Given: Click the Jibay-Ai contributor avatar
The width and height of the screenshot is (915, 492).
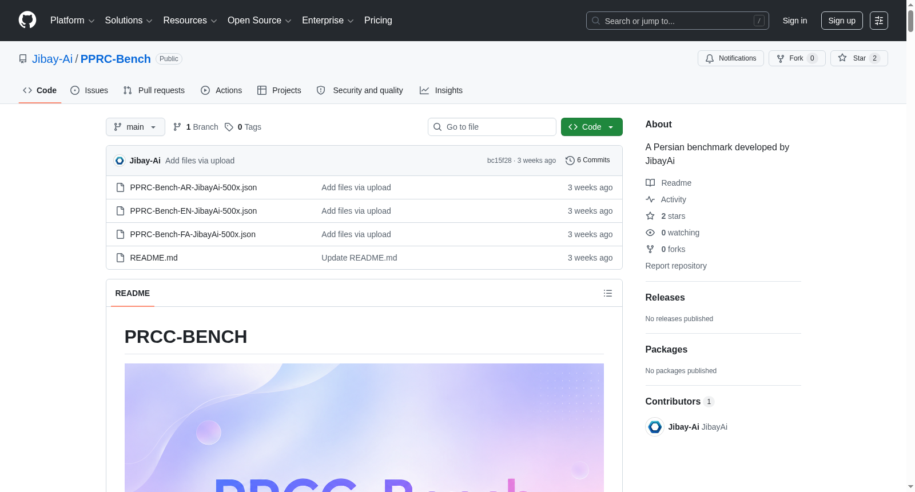Looking at the screenshot, I should 655,427.
